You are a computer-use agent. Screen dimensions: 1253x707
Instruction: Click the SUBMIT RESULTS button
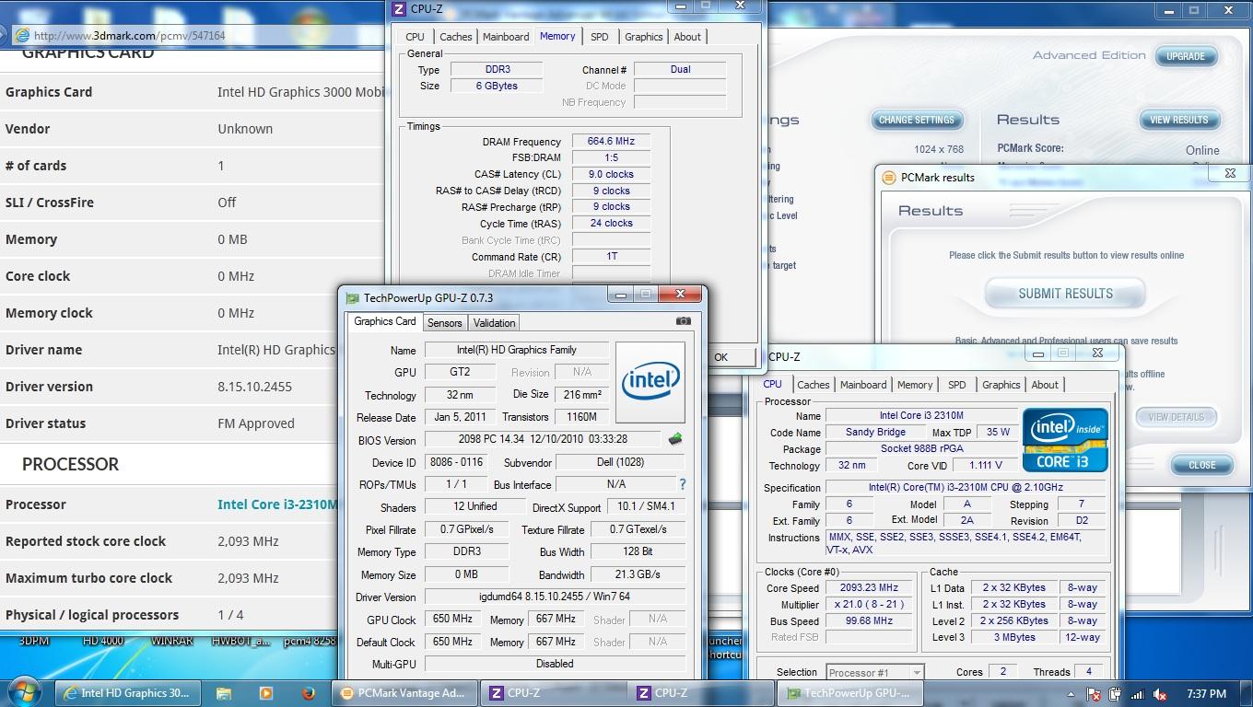tap(1065, 294)
